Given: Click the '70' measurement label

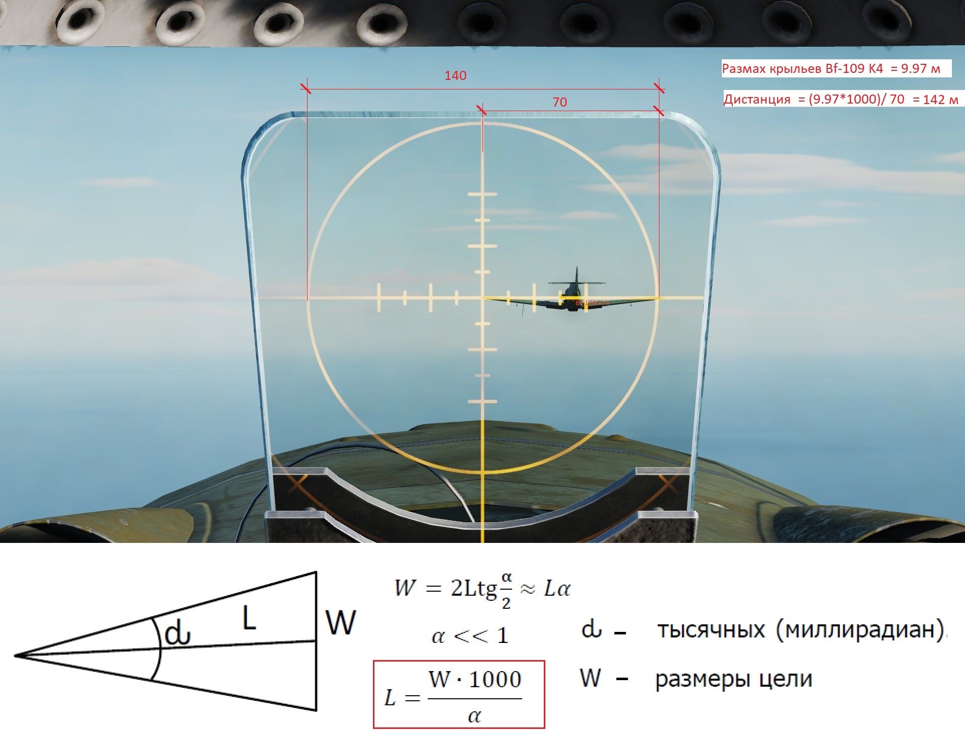Looking at the screenshot, I should click(559, 102).
